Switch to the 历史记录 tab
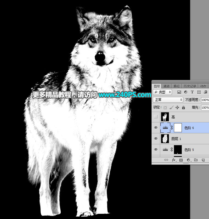 pos(190,86)
